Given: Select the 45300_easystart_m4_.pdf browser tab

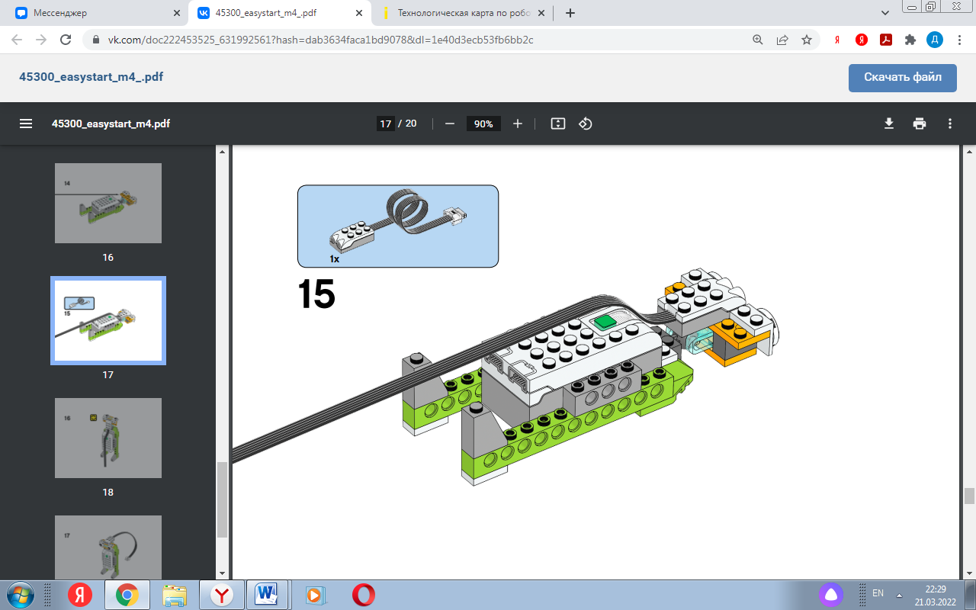Looking at the screenshot, I should pos(281,13).
